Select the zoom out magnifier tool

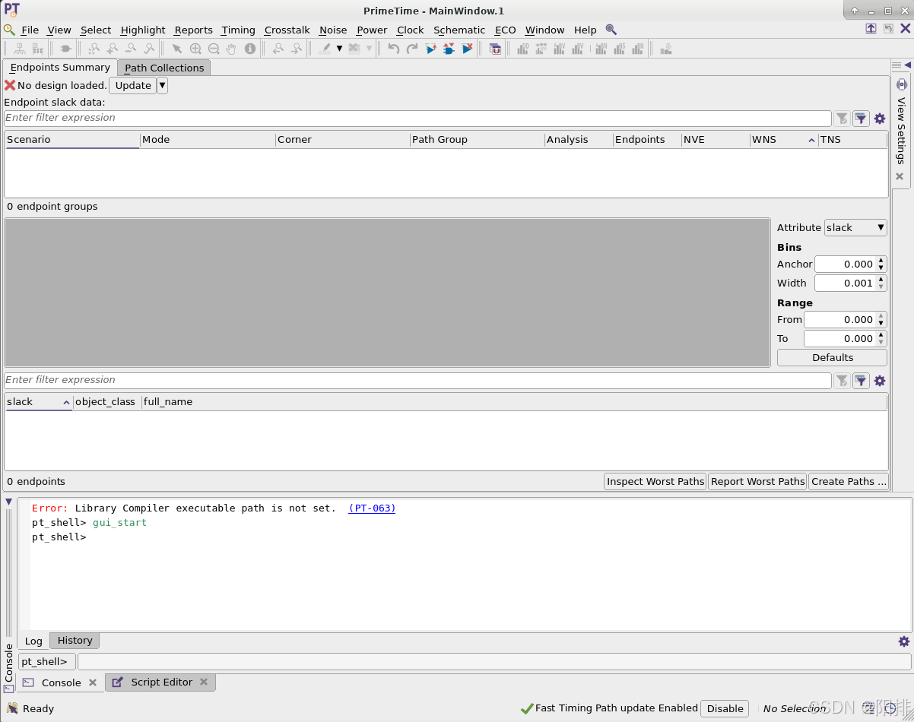click(x=214, y=49)
